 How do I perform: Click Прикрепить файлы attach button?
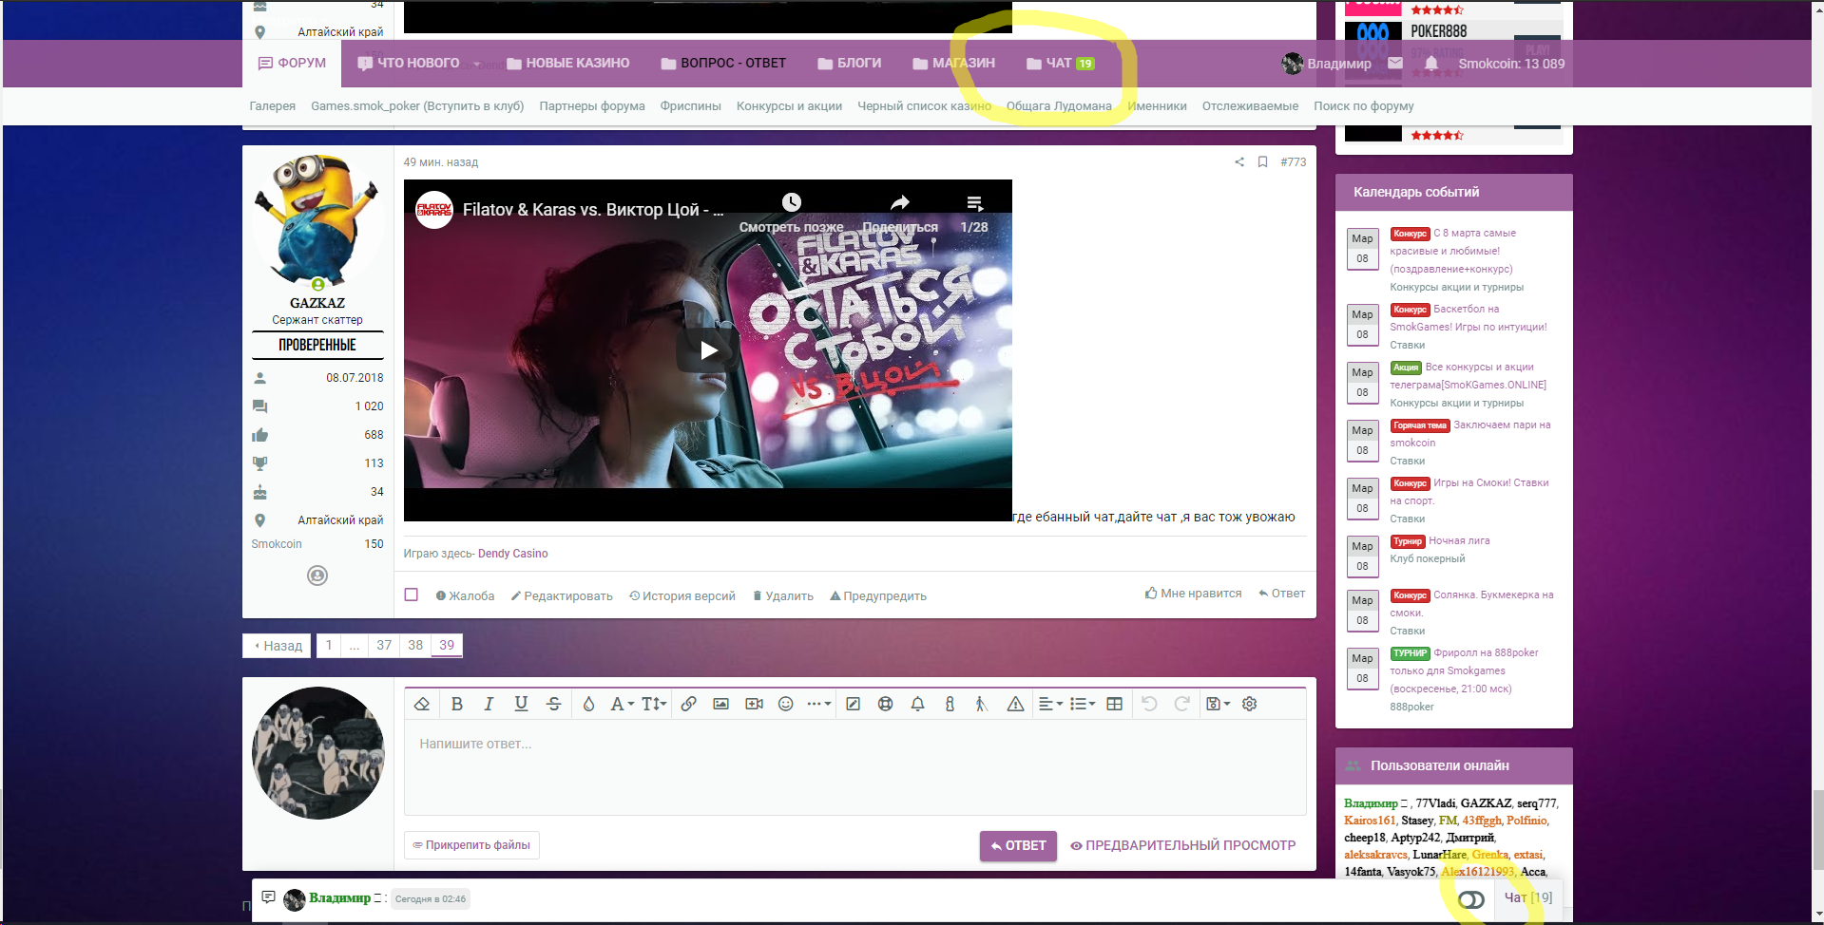pyautogui.click(x=471, y=845)
